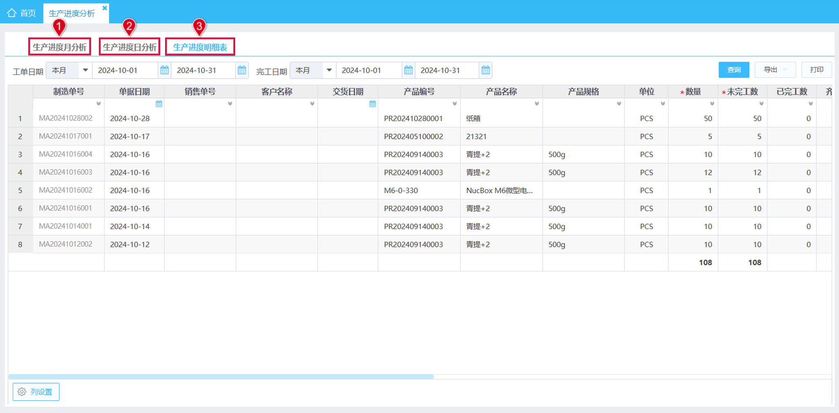Click the gear icon in 列设置

[x=22, y=392]
